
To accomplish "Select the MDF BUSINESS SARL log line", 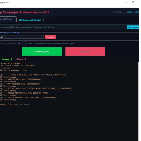I will pos(21,84).
